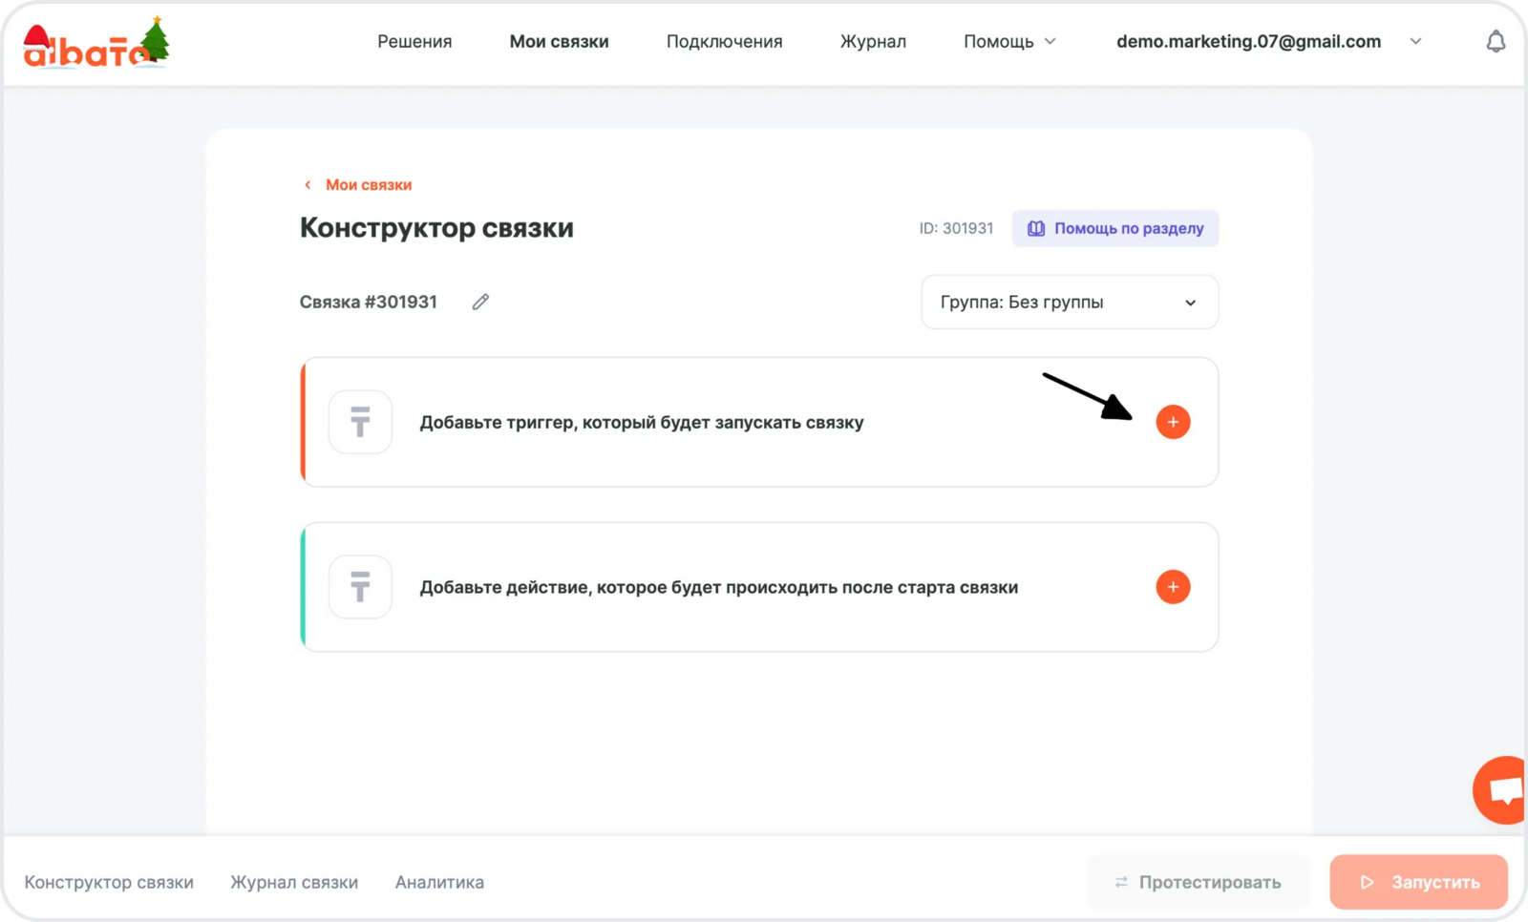
Task: Expand the Помощь menu
Action: [x=1009, y=42]
